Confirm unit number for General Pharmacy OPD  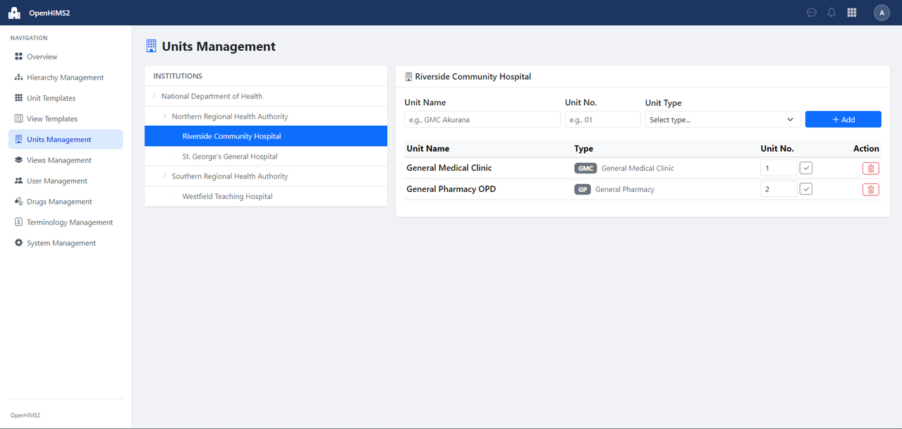(x=806, y=189)
